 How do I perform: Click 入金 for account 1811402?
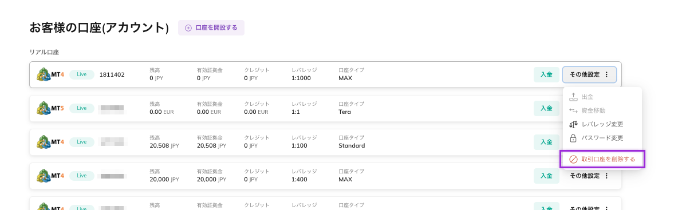(546, 74)
